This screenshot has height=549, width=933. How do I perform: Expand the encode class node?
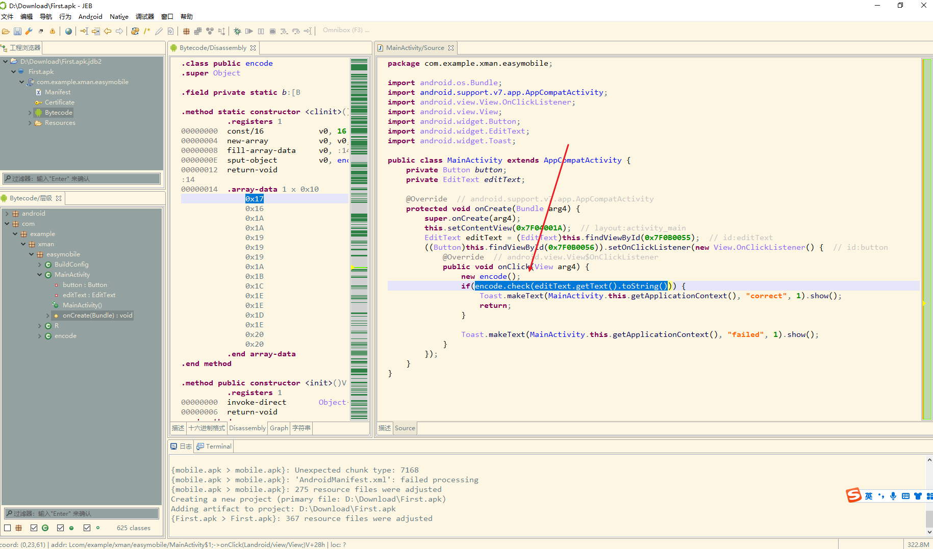[40, 336]
